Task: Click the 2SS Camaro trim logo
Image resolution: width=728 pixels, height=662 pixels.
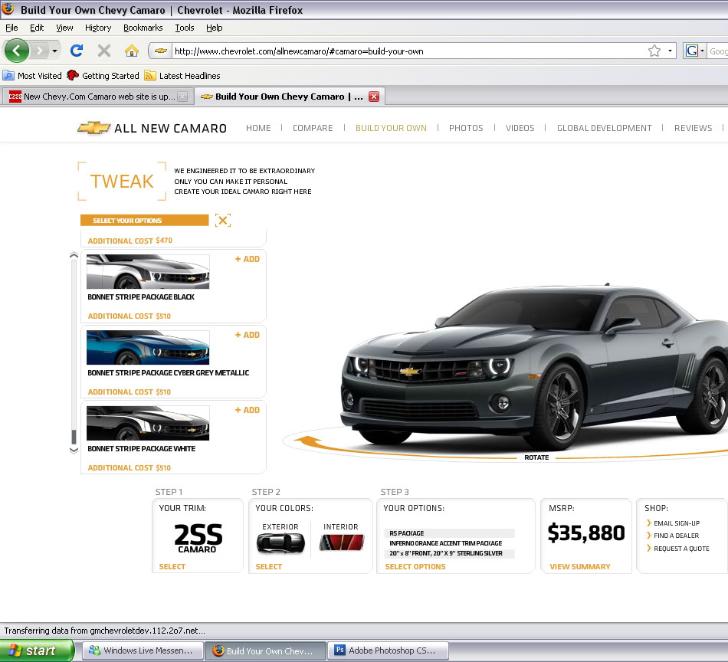Action: tap(198, 538)
